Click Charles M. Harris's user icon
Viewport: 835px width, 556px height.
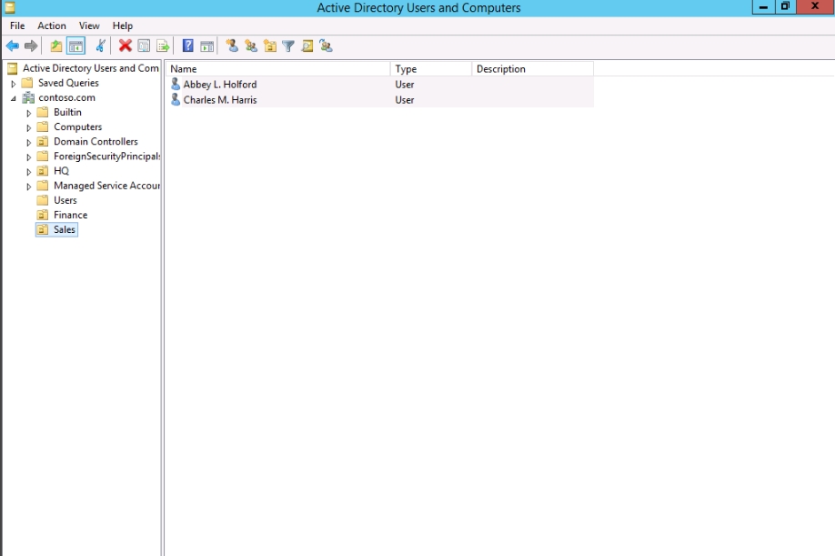click(x=176, y=99)
